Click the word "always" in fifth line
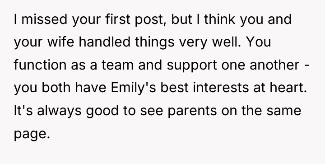The height and width of the screenshot is (164, 325). pos(59,111)
